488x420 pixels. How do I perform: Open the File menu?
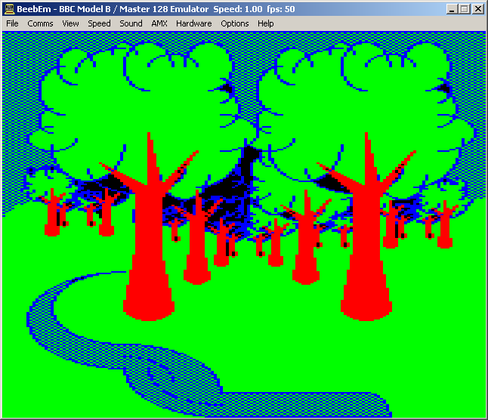pos(12,23)
